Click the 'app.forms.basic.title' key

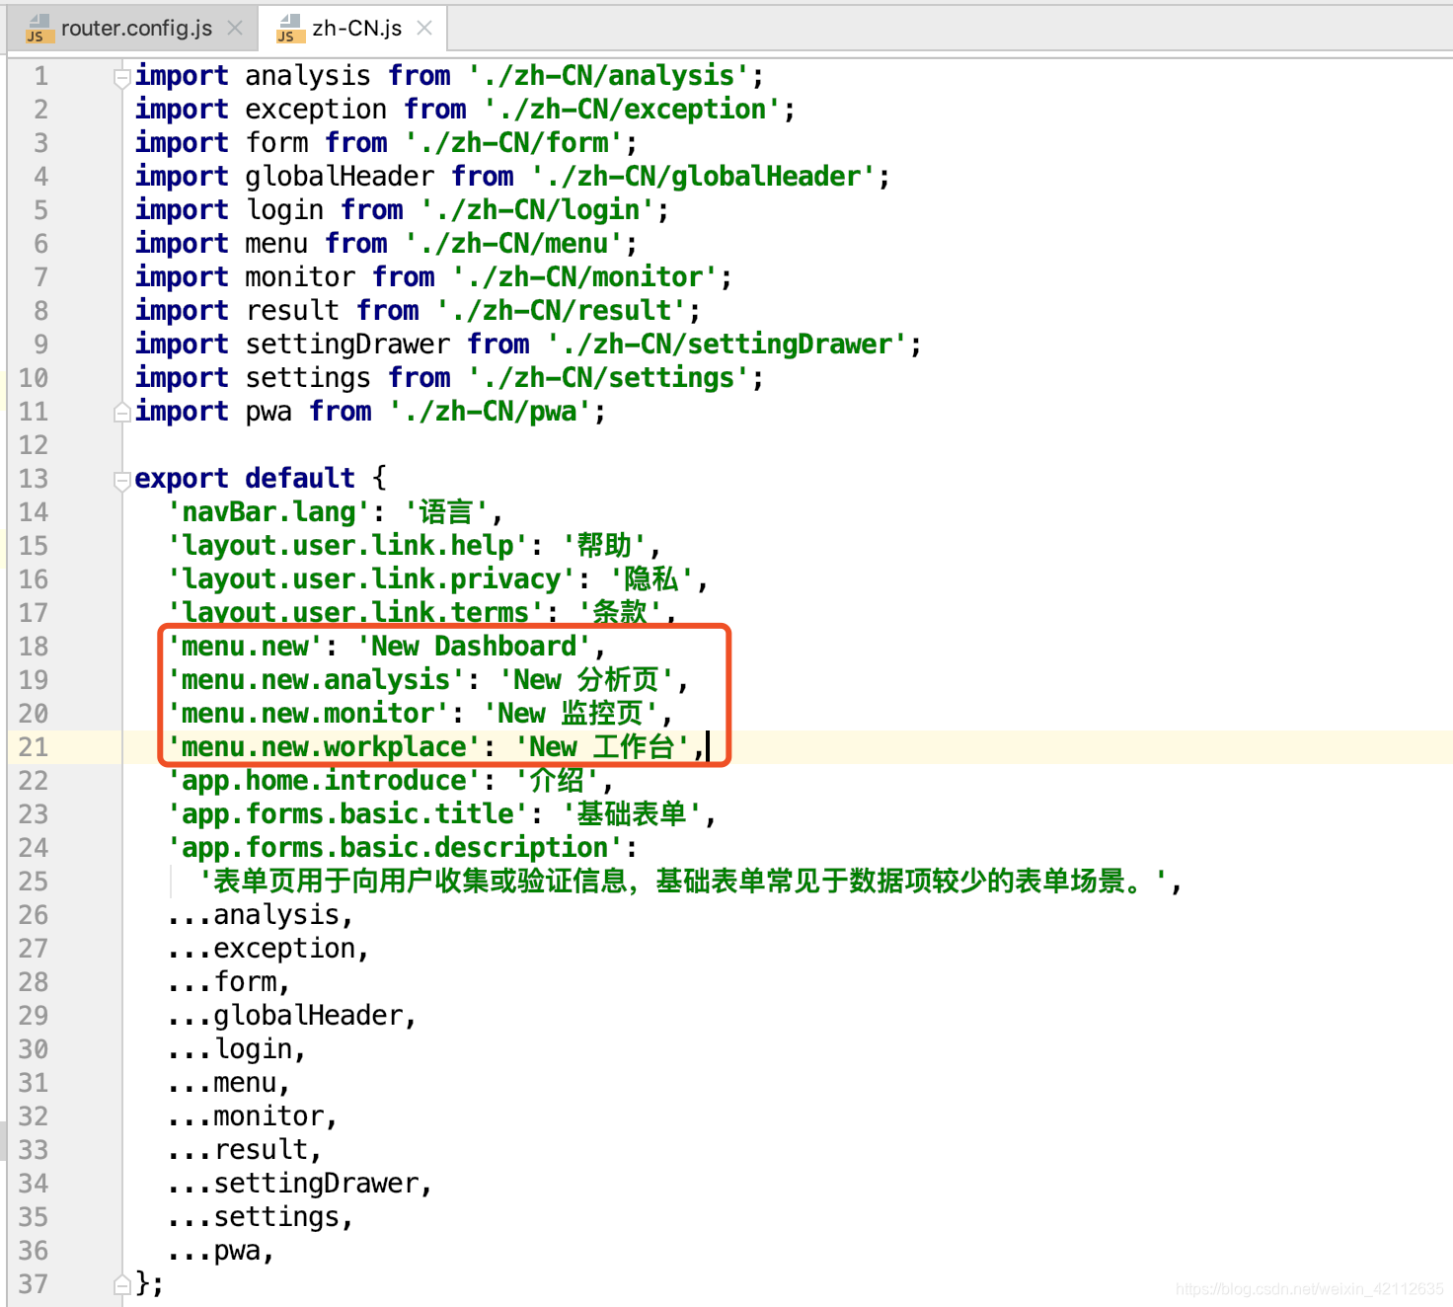[x=347, y=814]
